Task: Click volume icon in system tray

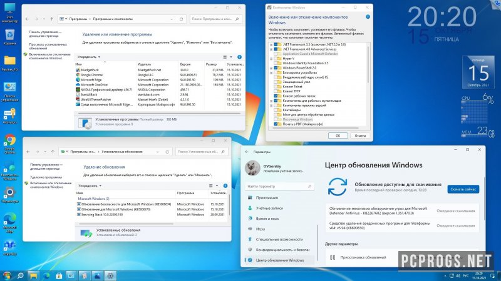Action: [458, 275]
